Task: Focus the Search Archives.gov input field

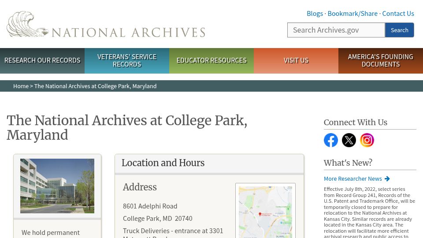Action: tap(336, 30)
